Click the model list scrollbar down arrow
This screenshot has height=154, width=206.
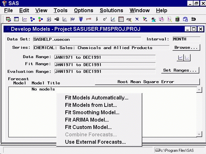[x=199, y=134]
